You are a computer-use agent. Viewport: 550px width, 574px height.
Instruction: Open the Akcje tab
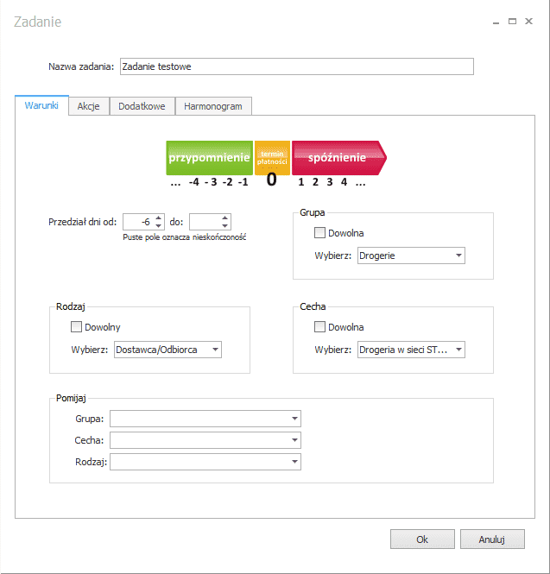pyautogui.click(x=89, y=106)
